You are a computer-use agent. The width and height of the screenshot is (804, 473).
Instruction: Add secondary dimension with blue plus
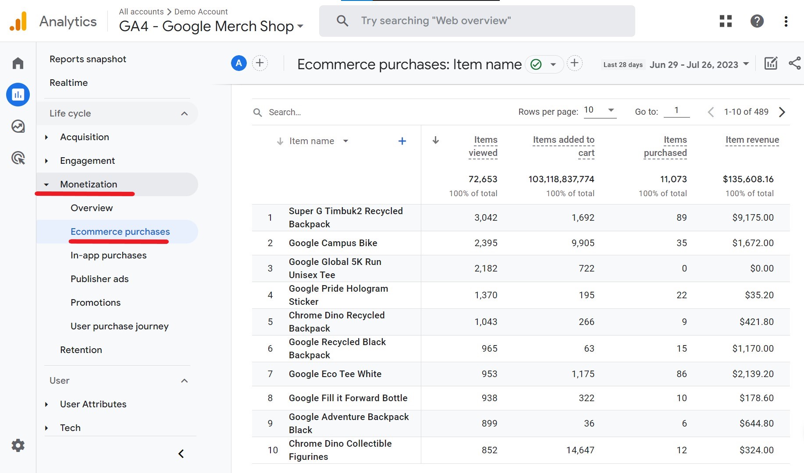pyautogui.click(x=402, y=141)
